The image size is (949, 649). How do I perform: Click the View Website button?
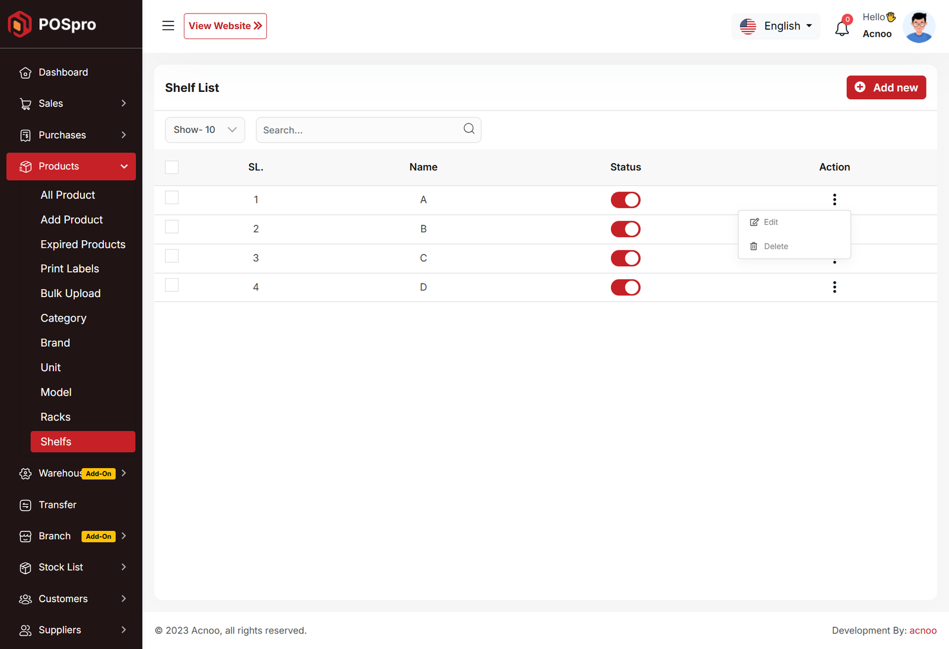pos(225,26)
